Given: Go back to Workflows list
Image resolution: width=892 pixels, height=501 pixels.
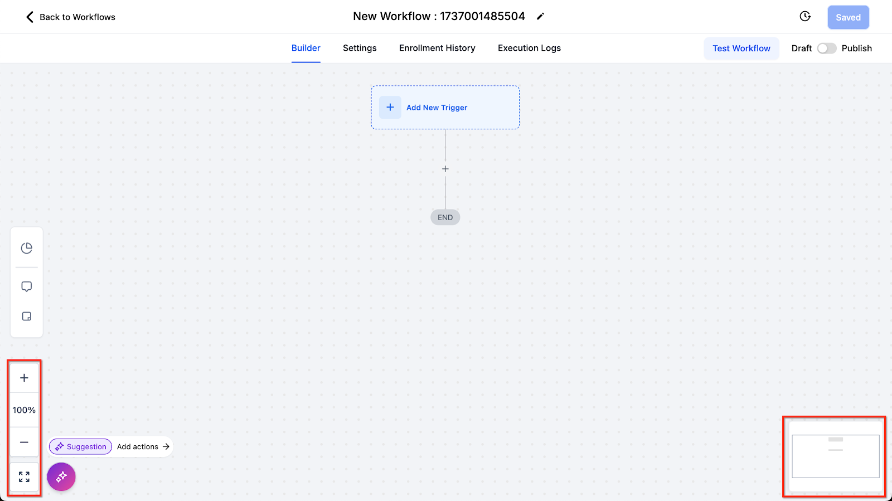Looking at the screenshot, I should pos(71,17).
